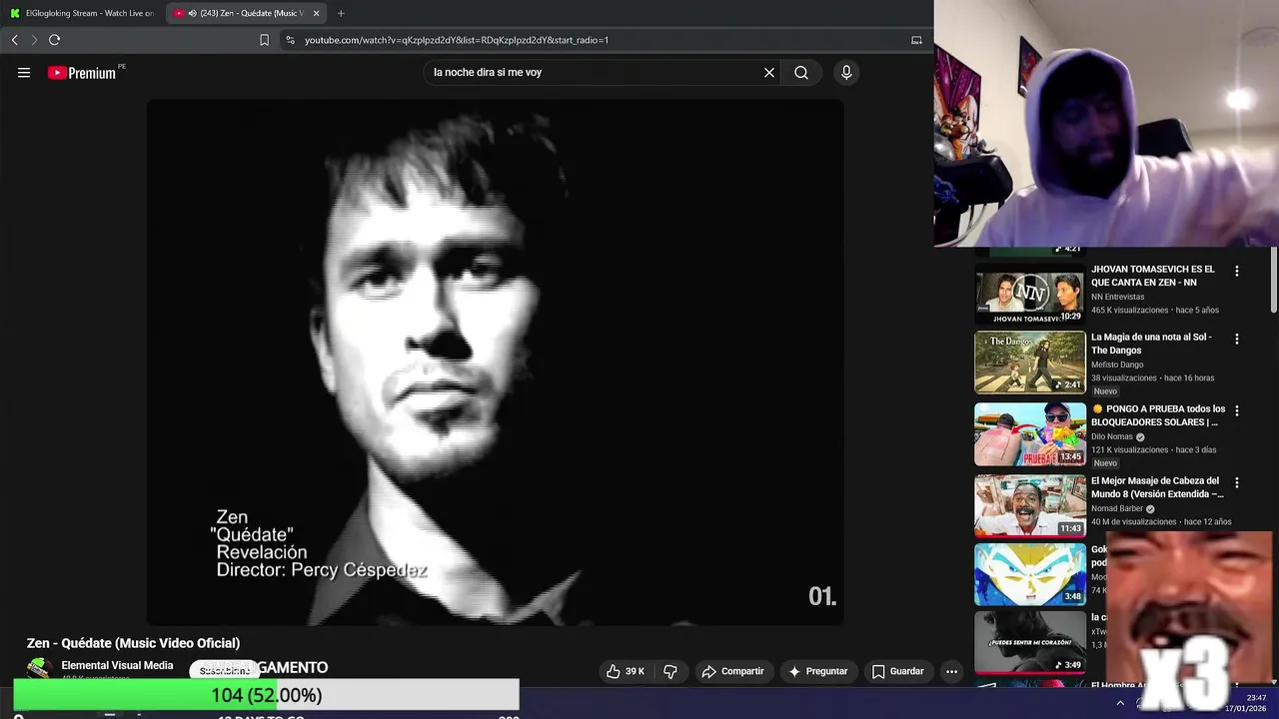Open 'JHOVAN TOMASEVICH ES EL QUE CANTA' title
Viewport: 1279px width, 719px height.
coord(1153,276)
